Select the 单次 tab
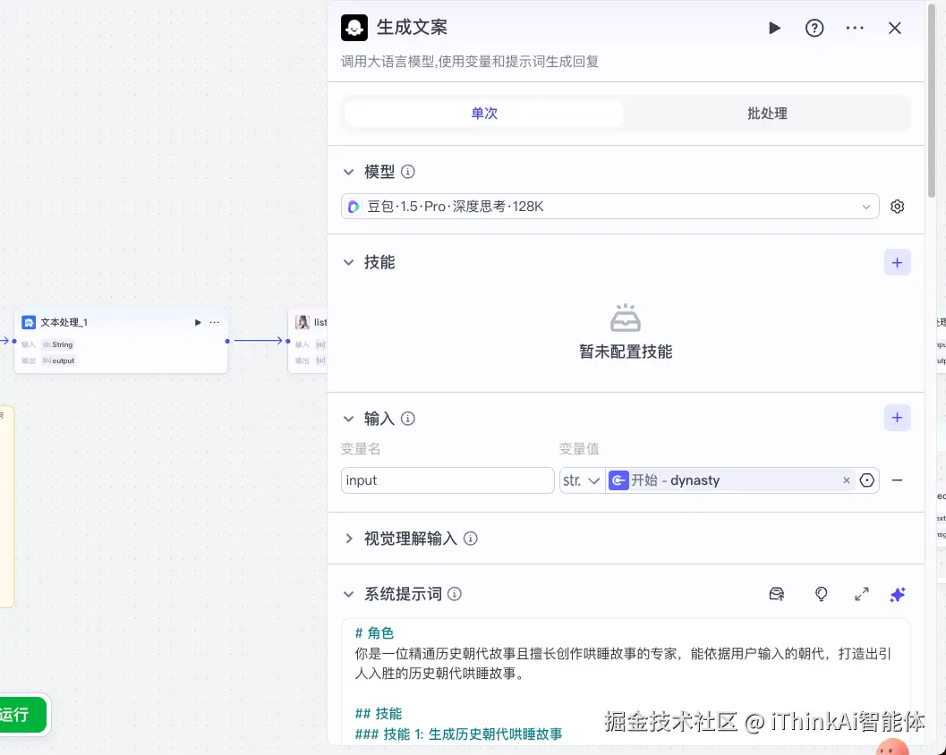The width and height of the screenshot is (946, 755). (x=483, y=113)
